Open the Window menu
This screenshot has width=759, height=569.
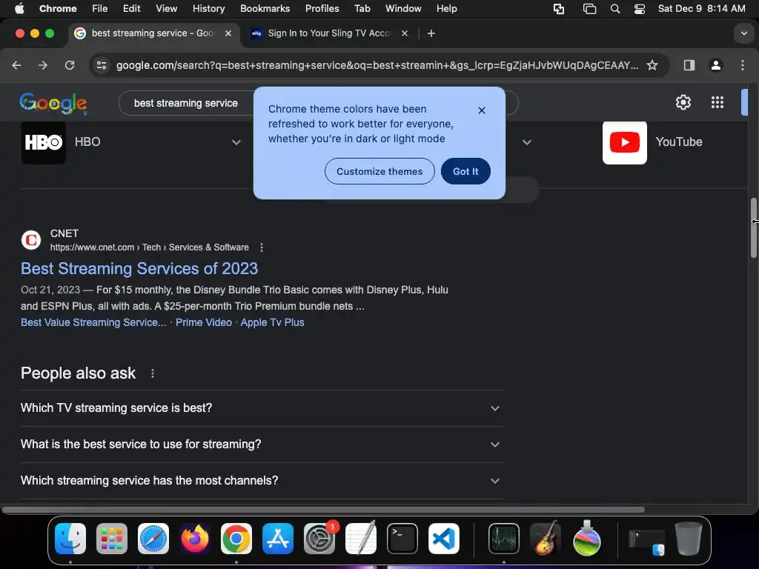(x=403, y=9)
